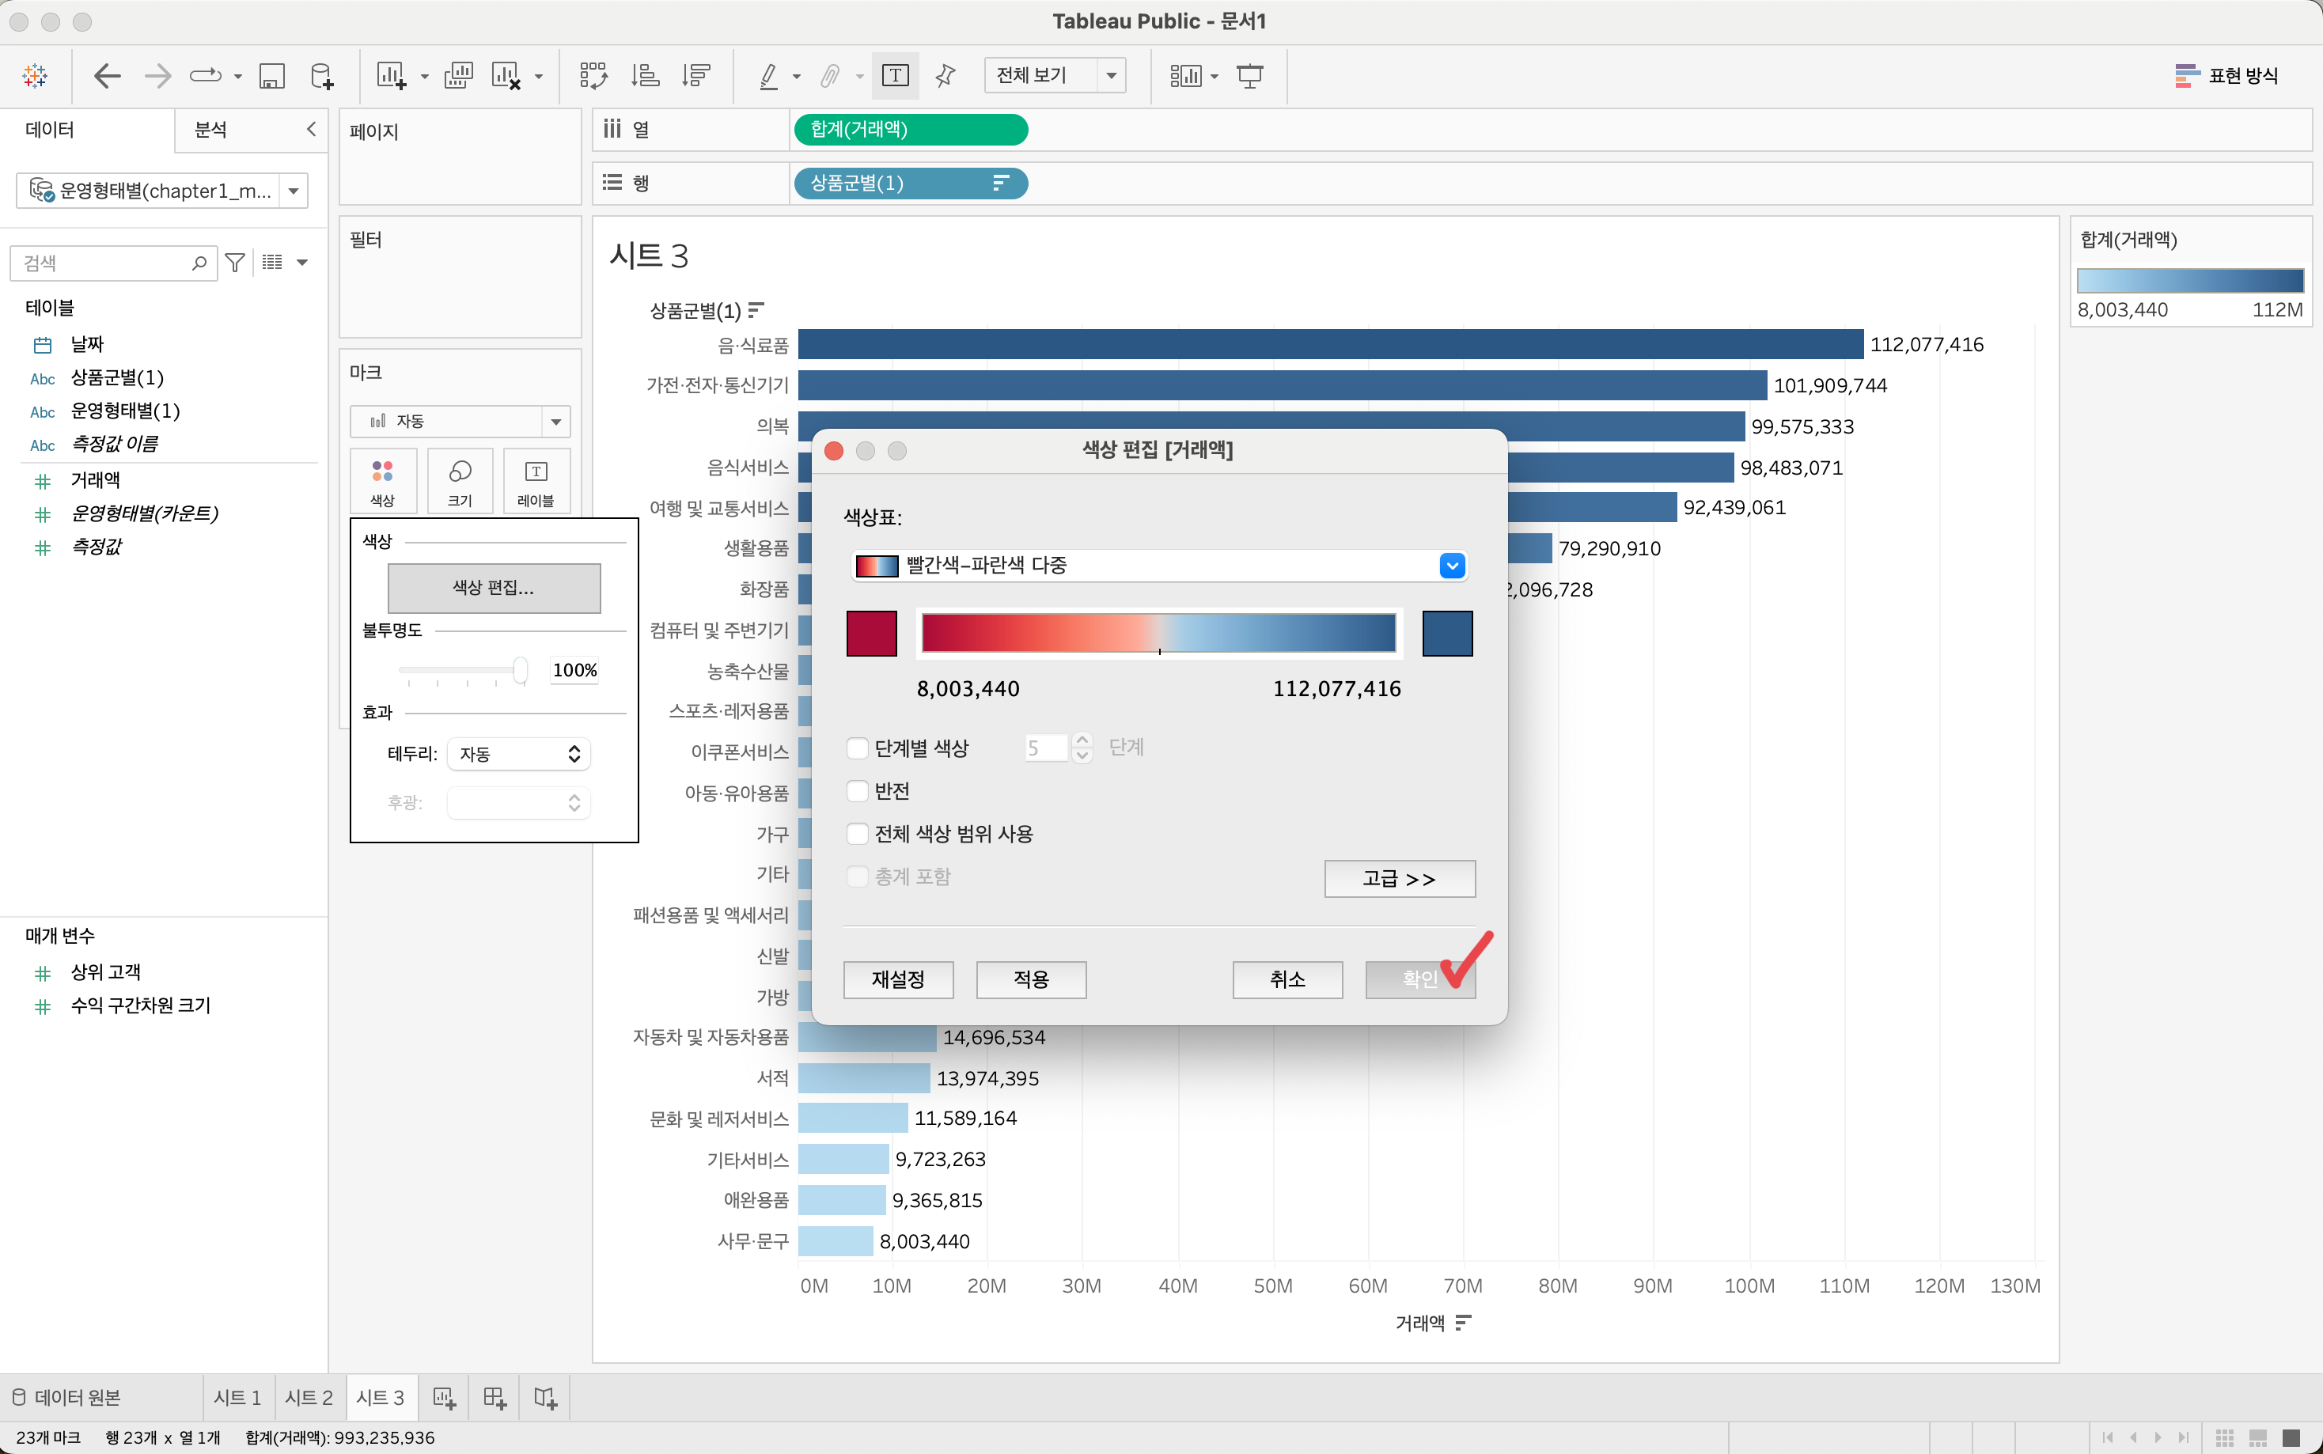The height and width of the screenshot is (1454, 2323).
Task: Click the Sort ascending toolbar icon
Action: 644,76
